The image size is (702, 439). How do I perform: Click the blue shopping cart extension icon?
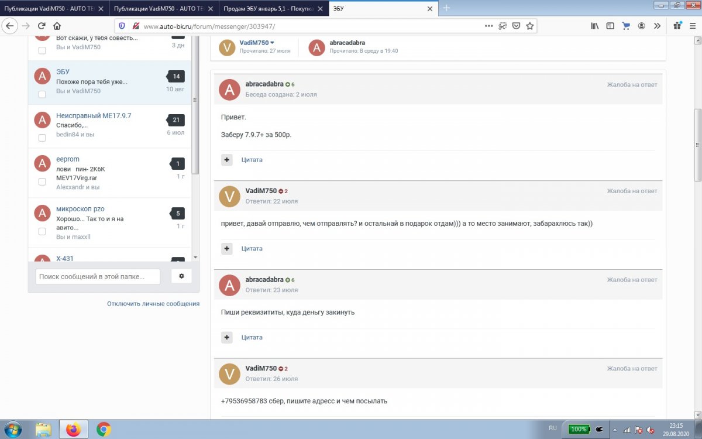(x=626, y=26)
